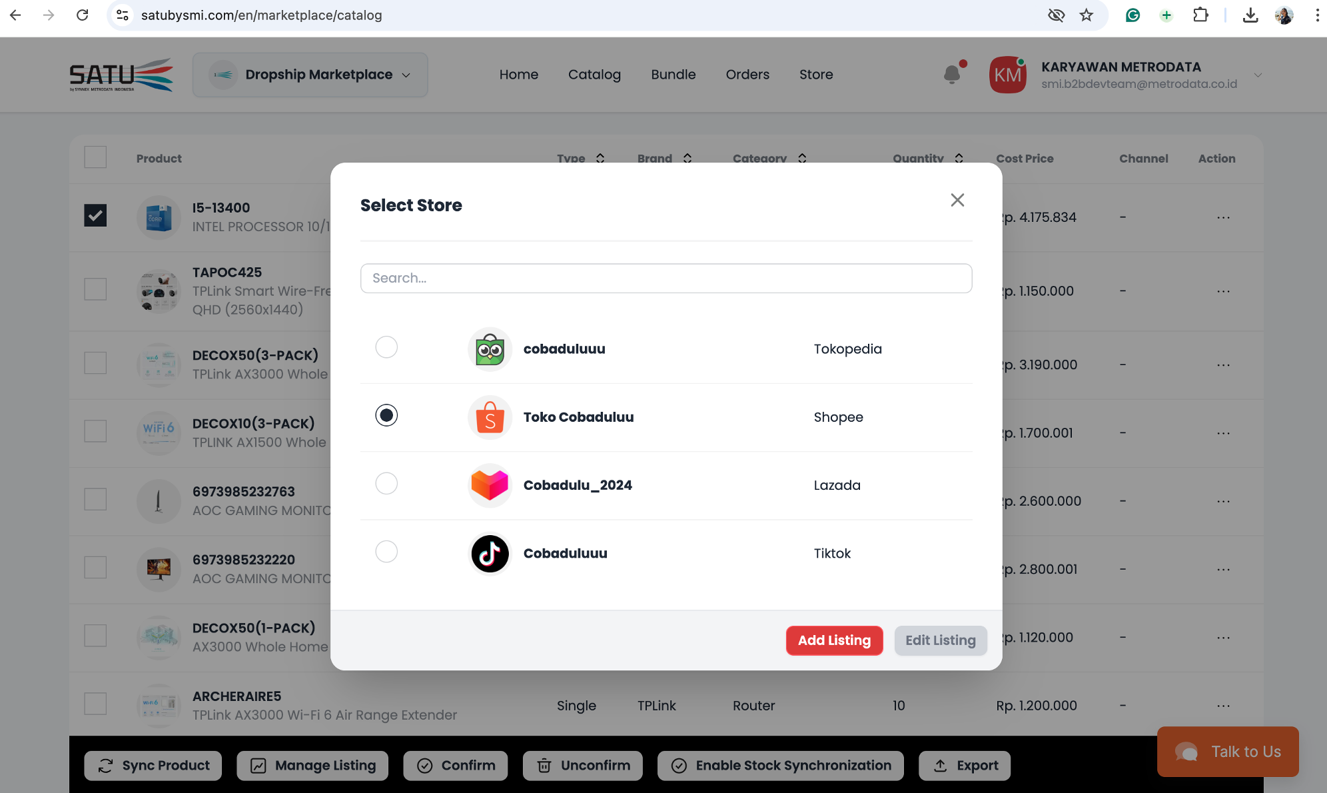The height and width of the screenshot is (793, 1327).
Task: Click the notification bell icon
Action: (x=952, y=75)
